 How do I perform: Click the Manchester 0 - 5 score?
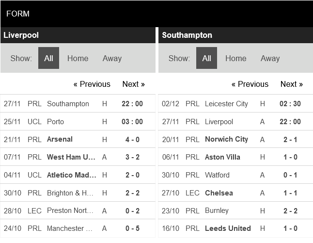[x=132, y=228]
